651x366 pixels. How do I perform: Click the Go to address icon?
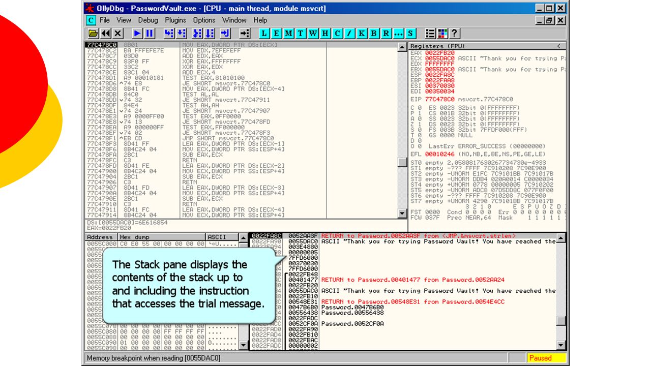pyautogui.click(x=245, y=34)
